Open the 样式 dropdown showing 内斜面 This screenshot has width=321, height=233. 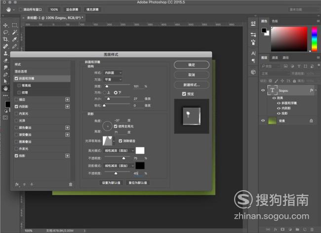(x=113, y=73)
